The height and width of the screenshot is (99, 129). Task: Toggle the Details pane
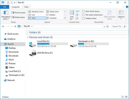[18, 17]
